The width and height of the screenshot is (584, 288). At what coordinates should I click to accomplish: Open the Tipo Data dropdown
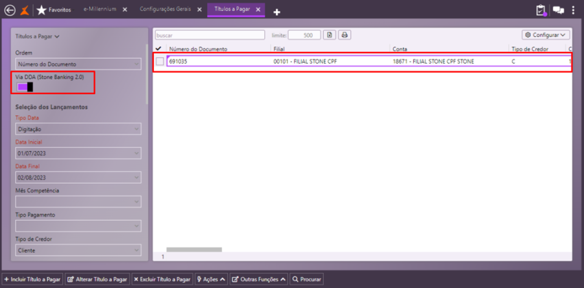point(79,129)
